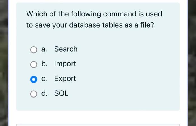Click the "SQL" answer label

(61, 93)
